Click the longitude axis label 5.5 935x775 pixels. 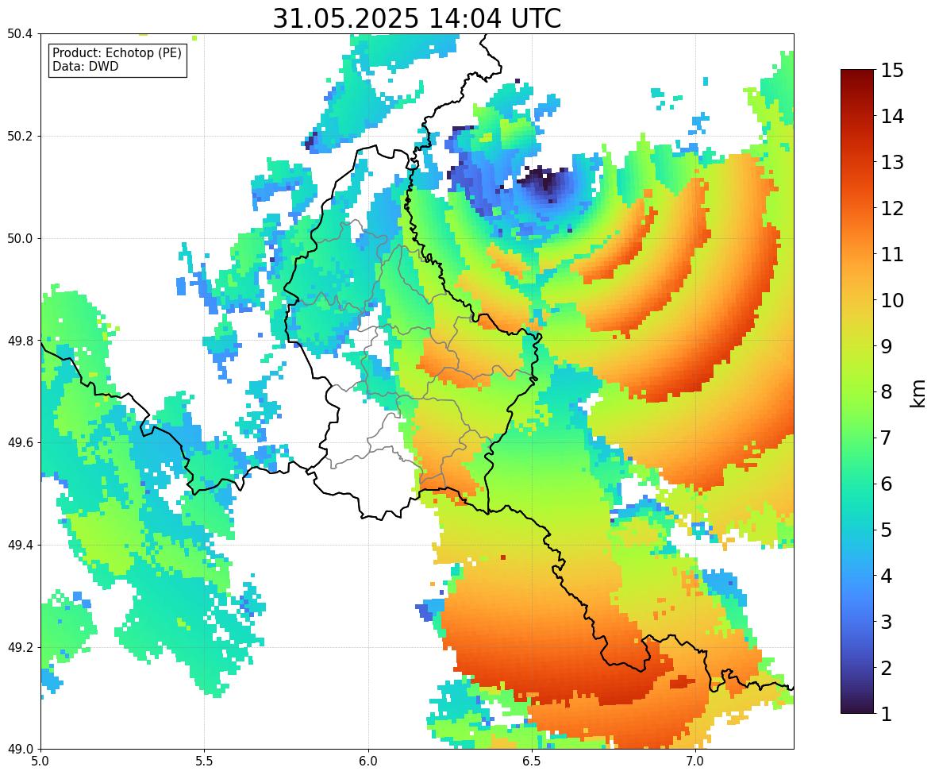[205, 762]
